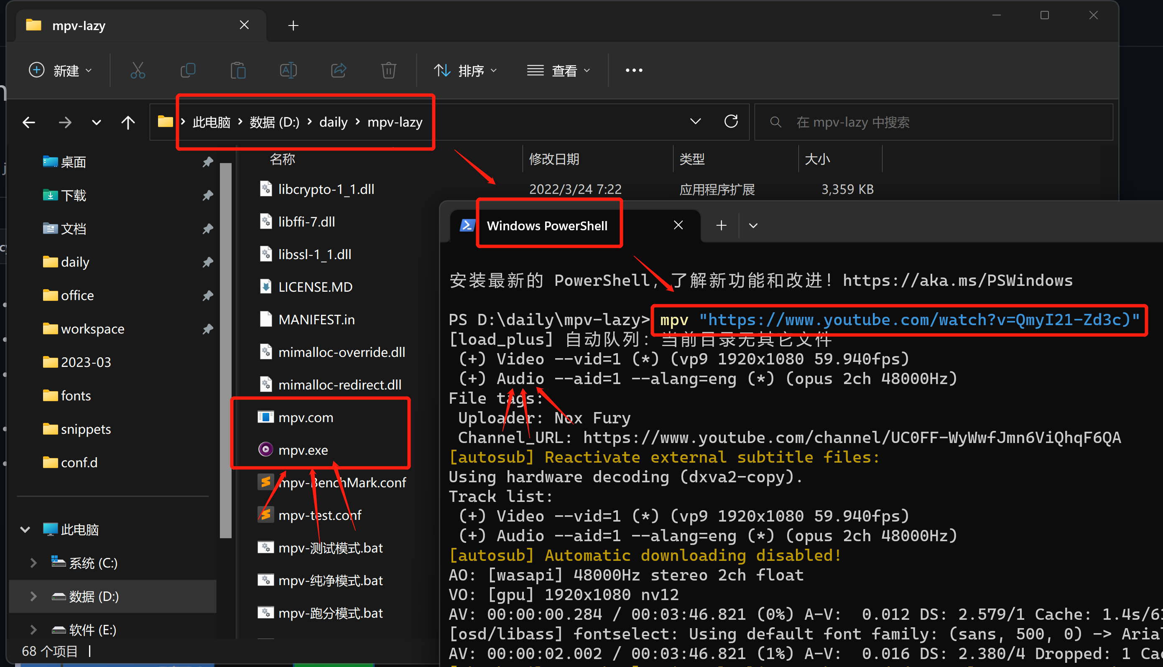1163x667 pixels.
Task: Open the 新建 new item menu
Action: [60, 70]
